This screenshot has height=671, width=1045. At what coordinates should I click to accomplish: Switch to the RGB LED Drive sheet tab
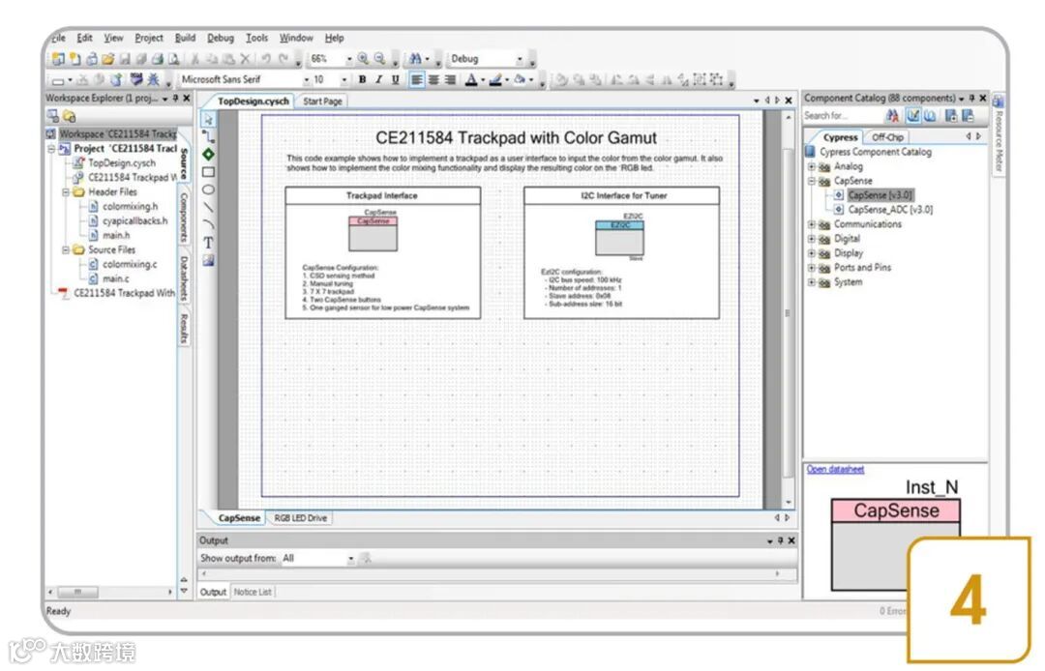pos(301,518)
